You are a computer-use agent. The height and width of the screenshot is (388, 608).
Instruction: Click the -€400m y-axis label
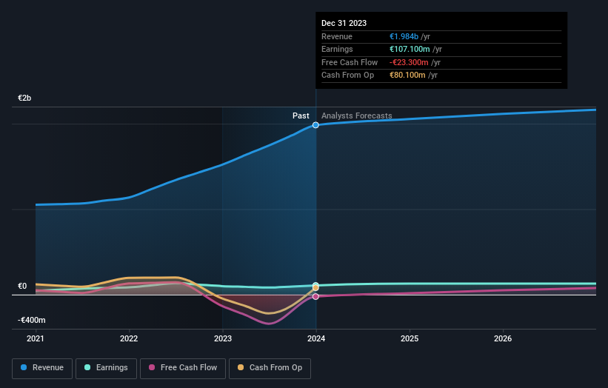(31, 320)
